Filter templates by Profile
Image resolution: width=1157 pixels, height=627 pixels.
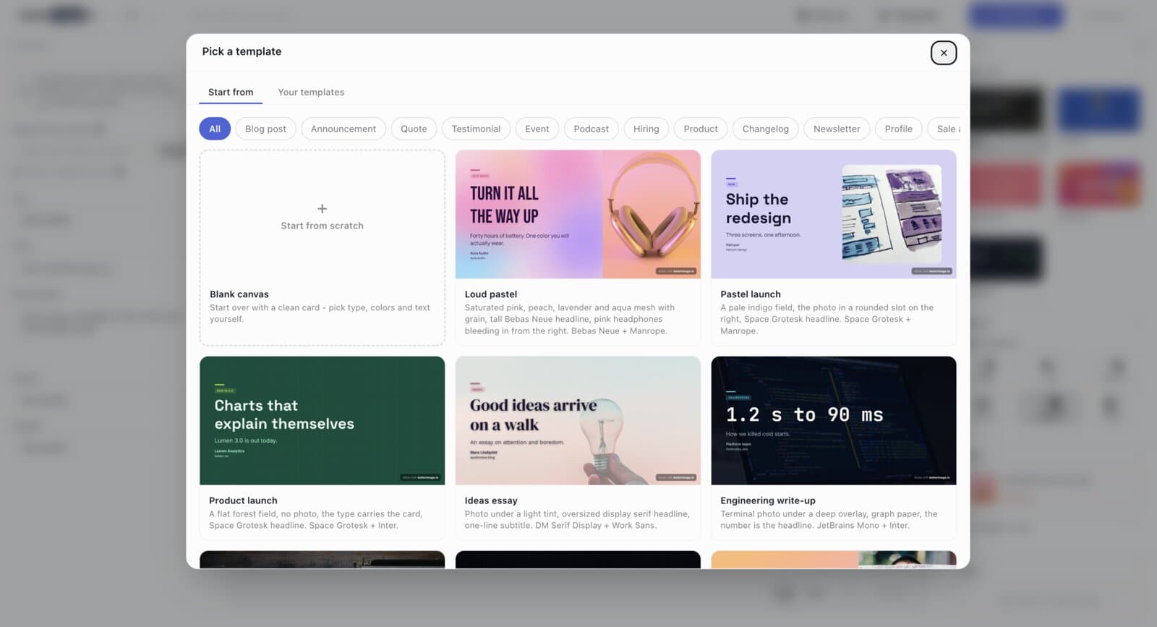[x=899, y=129]
